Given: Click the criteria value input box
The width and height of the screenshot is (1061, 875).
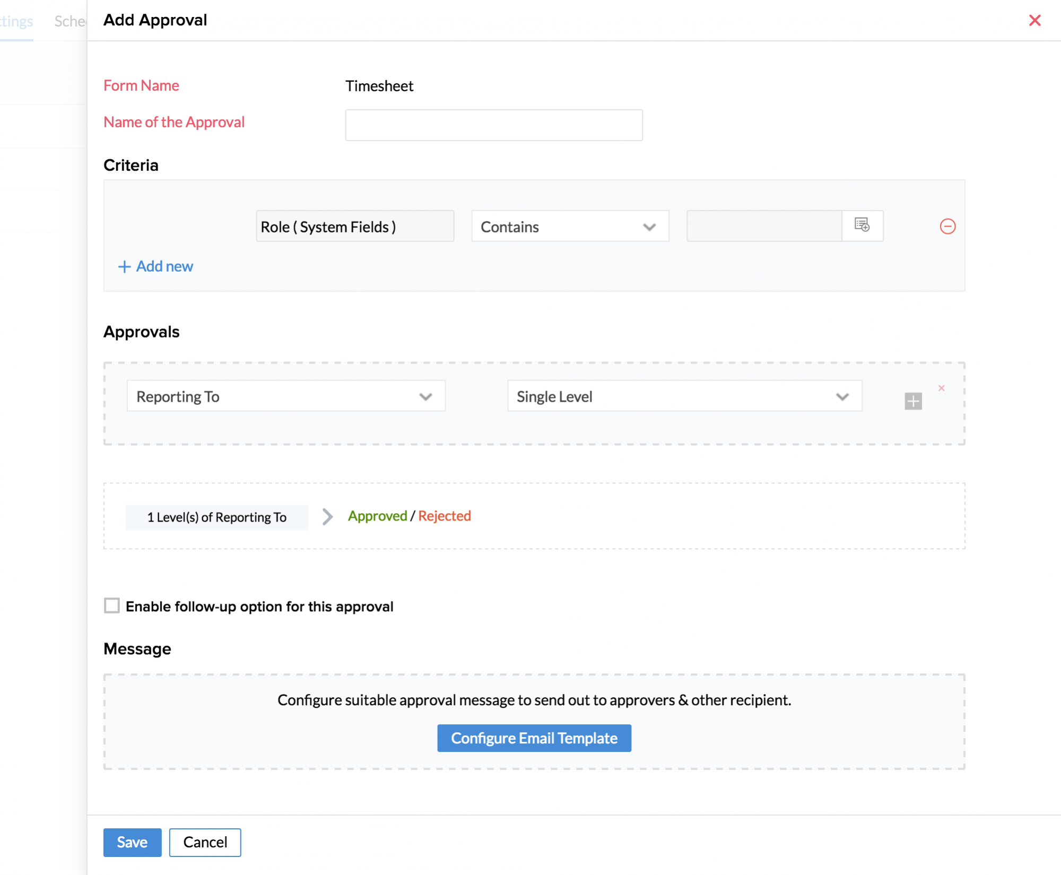Looking at the screenshot, I should [764, 227].
